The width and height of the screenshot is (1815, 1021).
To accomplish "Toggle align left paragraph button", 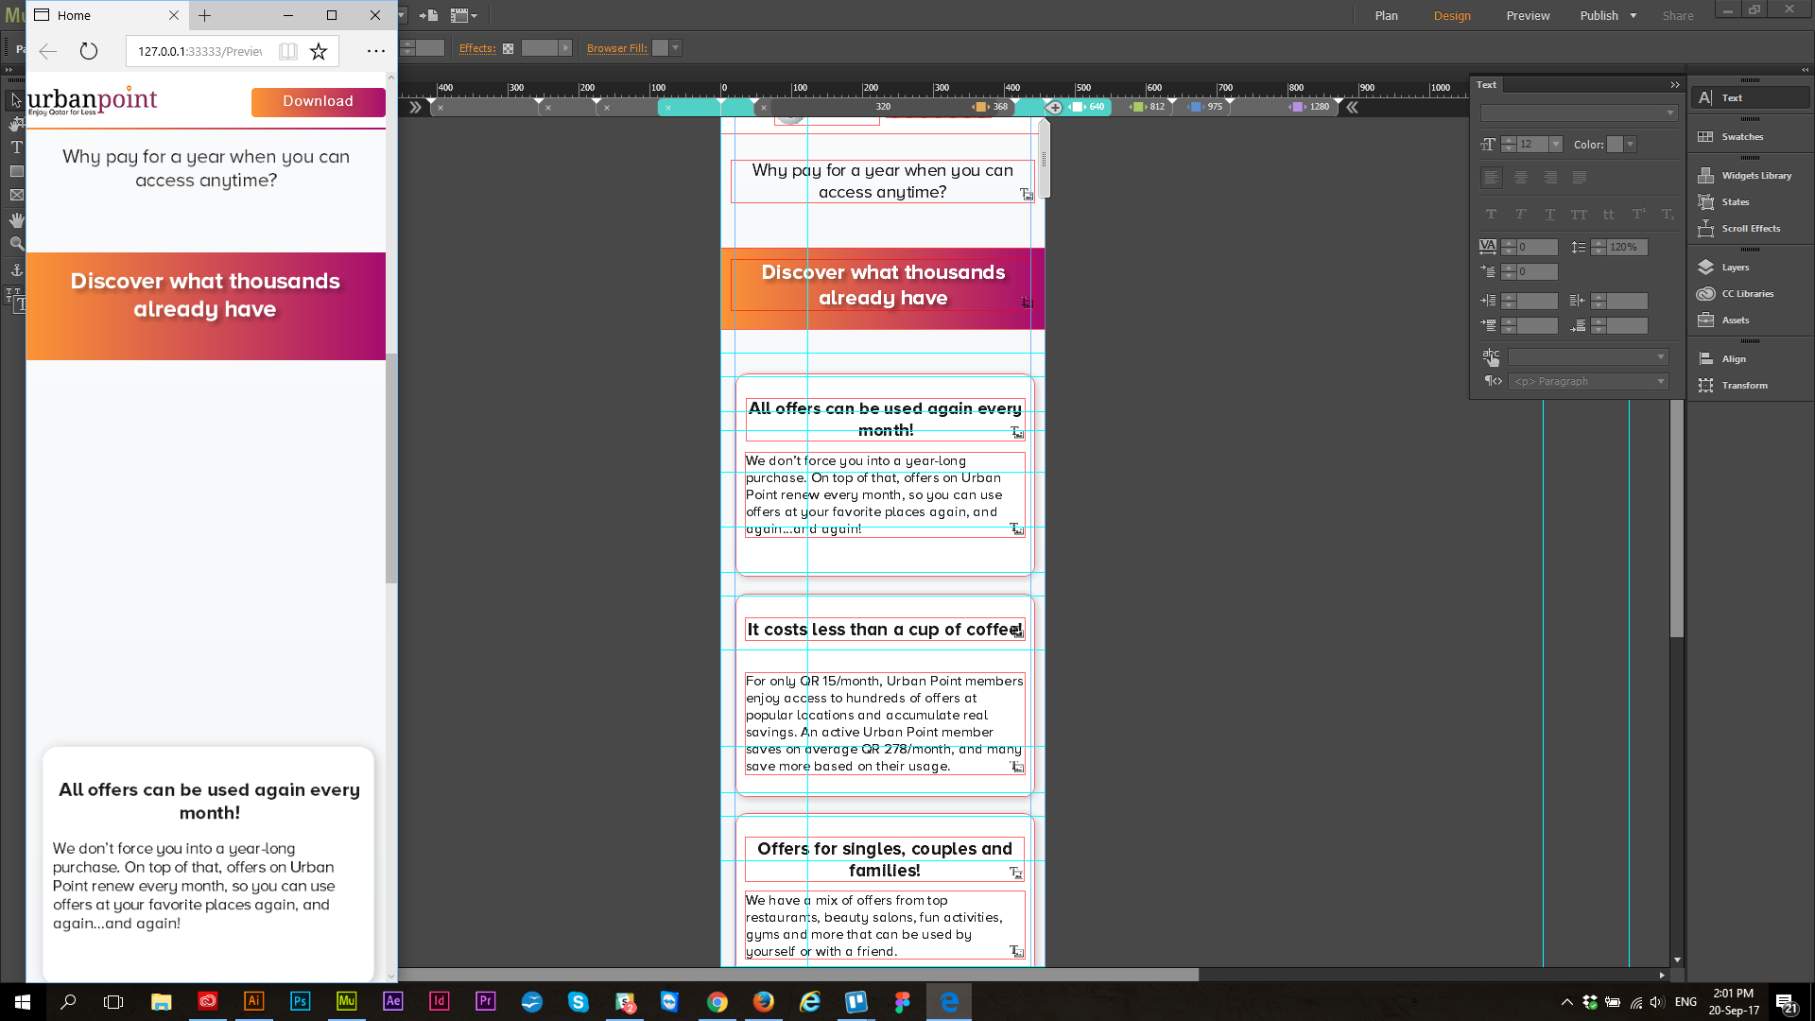I will click(1492, 178).
